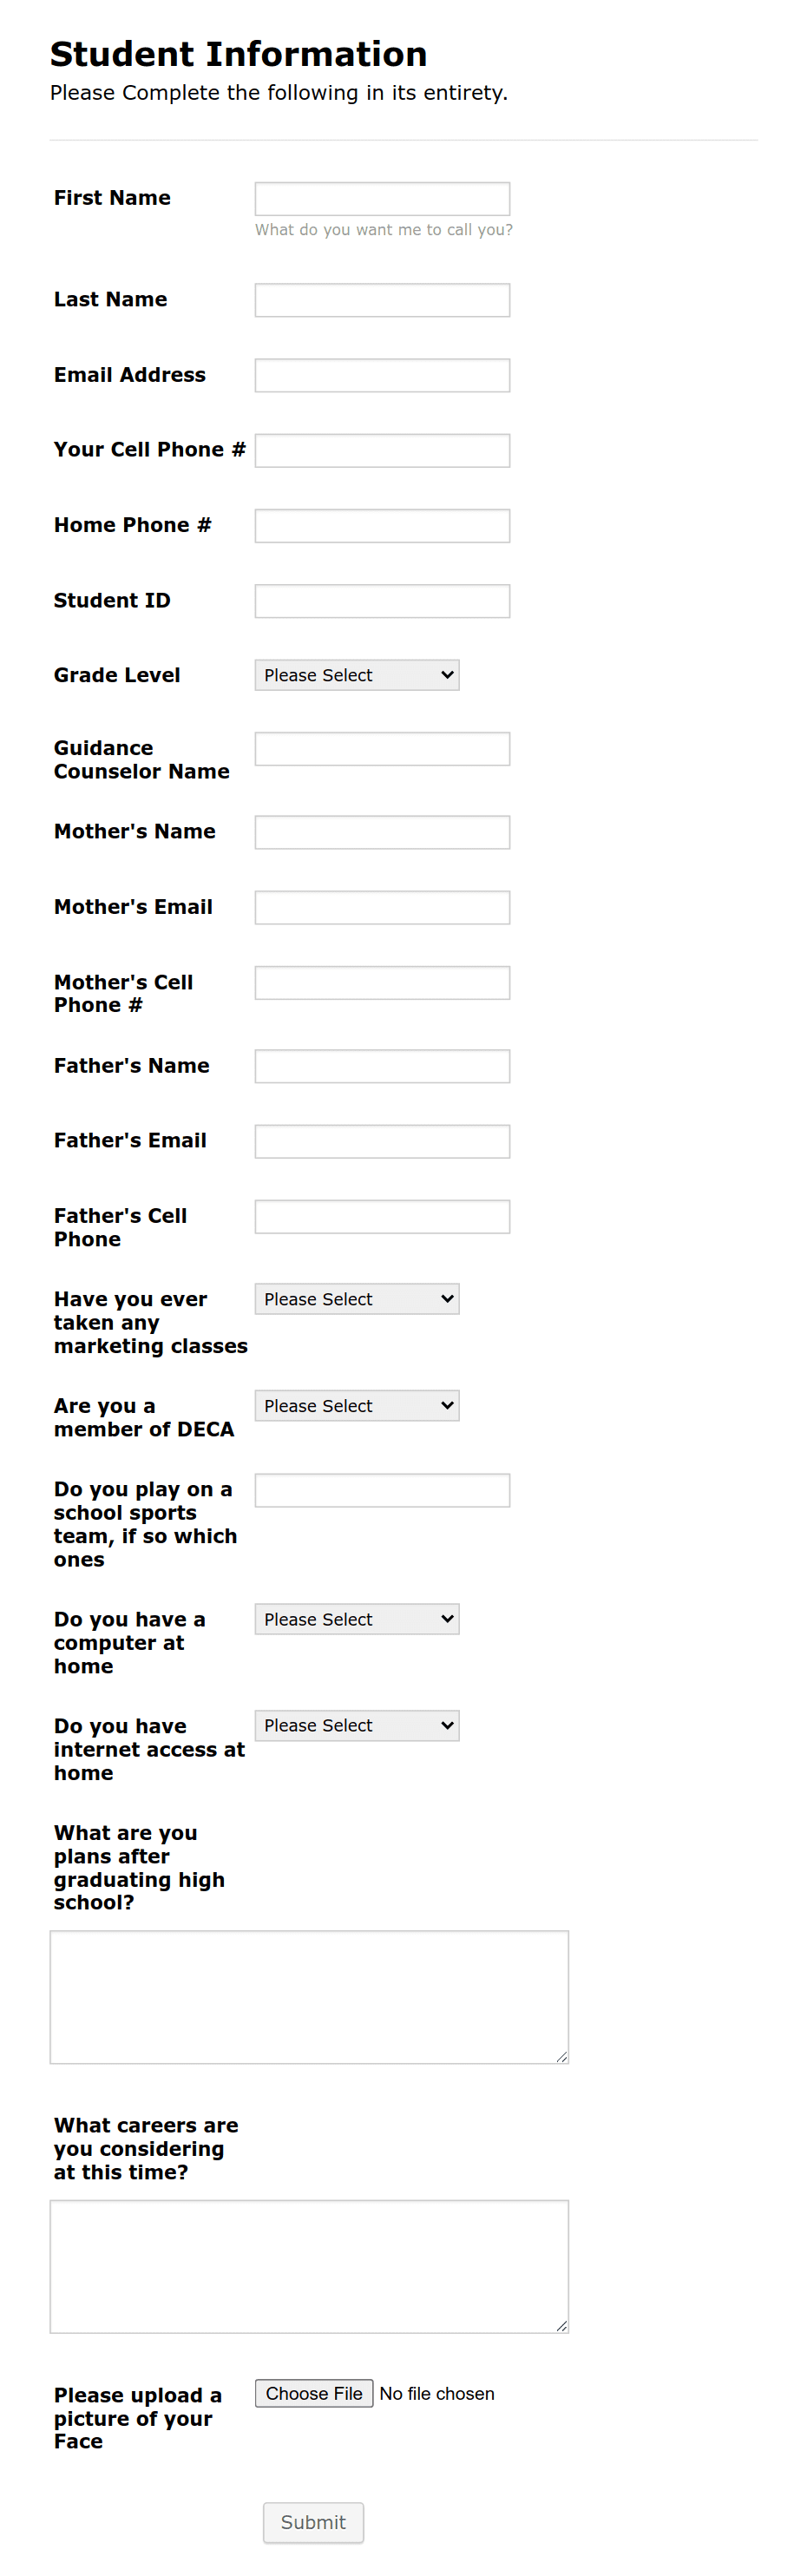Click the Father's Email input box
This screenshot has width=807, height=2576.
tap(381, 1140)
